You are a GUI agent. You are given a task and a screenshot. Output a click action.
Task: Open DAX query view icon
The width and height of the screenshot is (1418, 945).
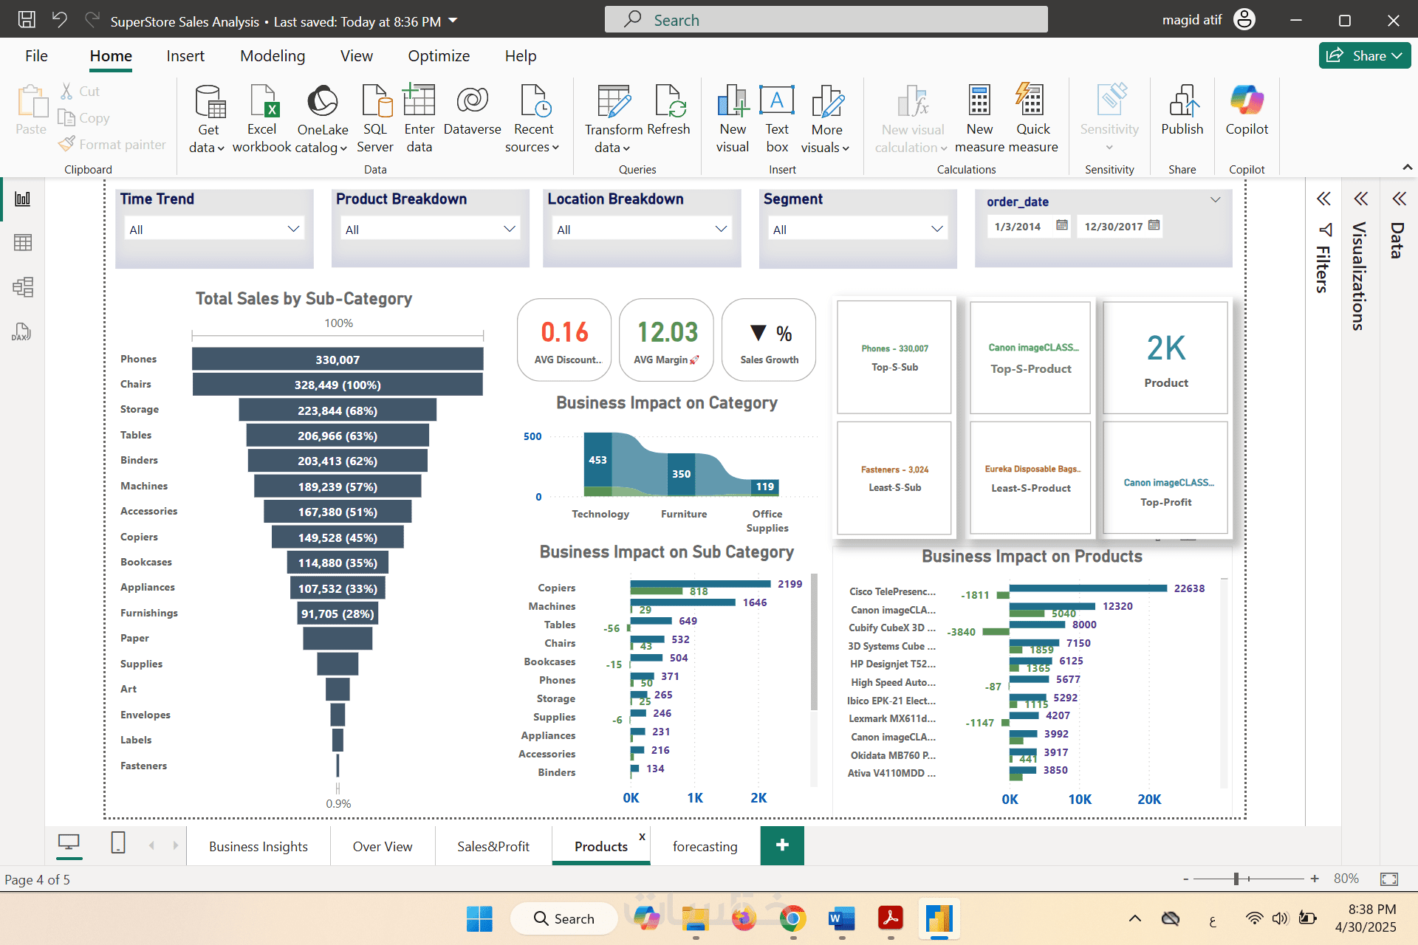tap(21, 331)
